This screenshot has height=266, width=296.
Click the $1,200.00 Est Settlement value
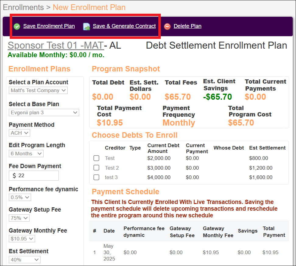[261, 168]
